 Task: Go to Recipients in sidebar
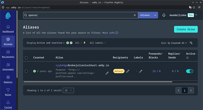pos(8,54)
